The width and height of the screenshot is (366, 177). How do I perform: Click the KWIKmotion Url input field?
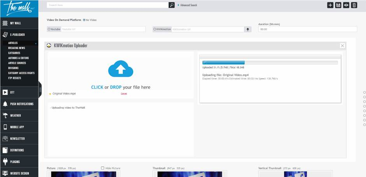point(208,29)
